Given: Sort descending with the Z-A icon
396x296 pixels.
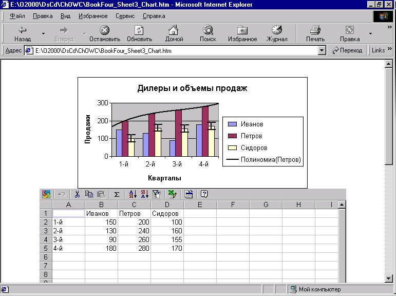Looking at the screenshot, I should (x=144, y=194).
